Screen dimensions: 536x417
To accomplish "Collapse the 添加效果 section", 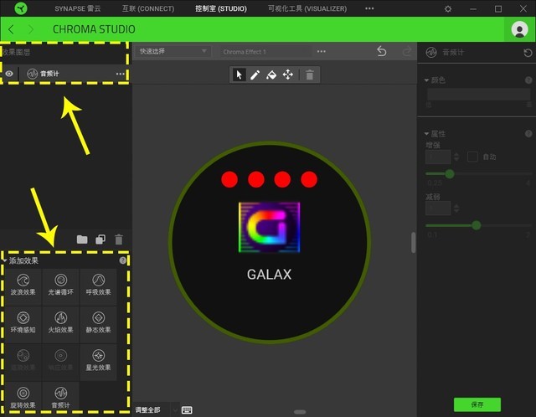I will 4,260.
